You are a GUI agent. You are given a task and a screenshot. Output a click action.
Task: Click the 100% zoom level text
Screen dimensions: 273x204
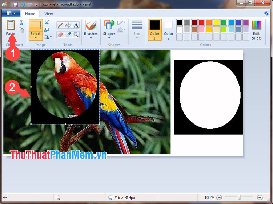tap(209, 197)
